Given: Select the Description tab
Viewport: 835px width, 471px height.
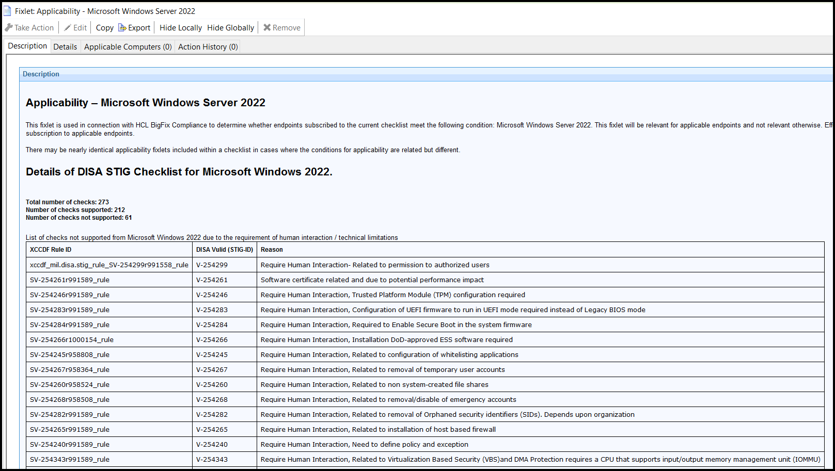Looking at the screenshot, I should (x=27, y=45).
